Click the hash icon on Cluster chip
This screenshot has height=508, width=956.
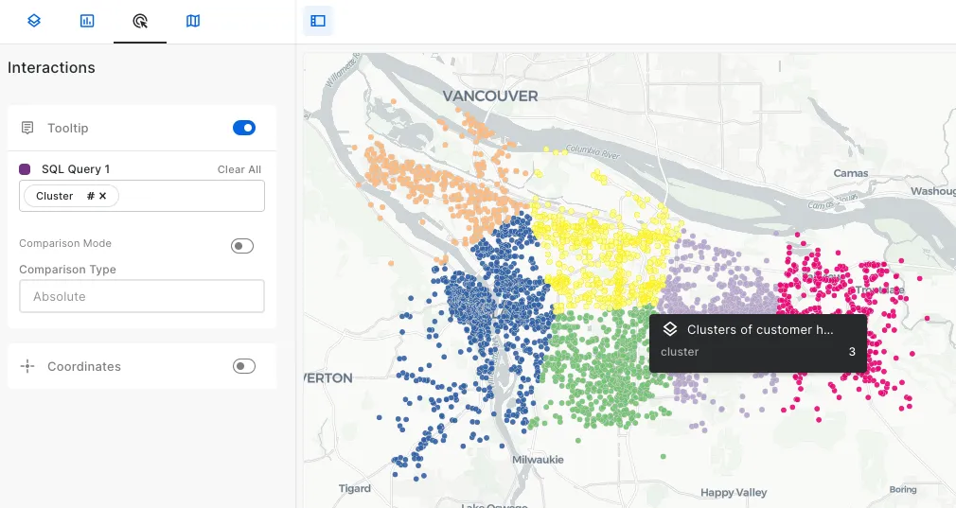[x=90, y=196]
